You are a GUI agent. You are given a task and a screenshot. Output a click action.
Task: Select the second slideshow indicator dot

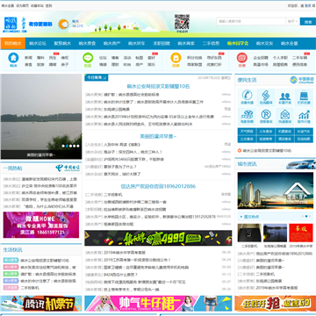[x=67, y=146]
